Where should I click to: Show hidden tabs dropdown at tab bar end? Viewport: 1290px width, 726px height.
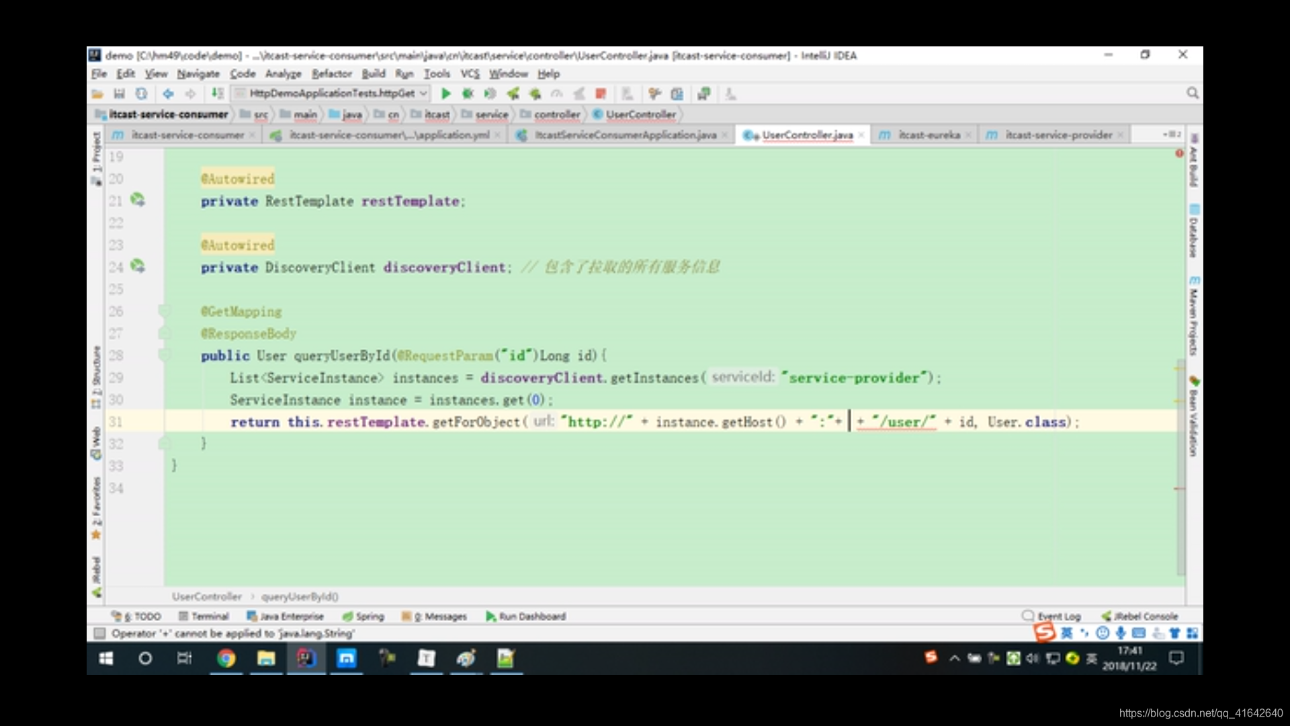pos(1172,134)
